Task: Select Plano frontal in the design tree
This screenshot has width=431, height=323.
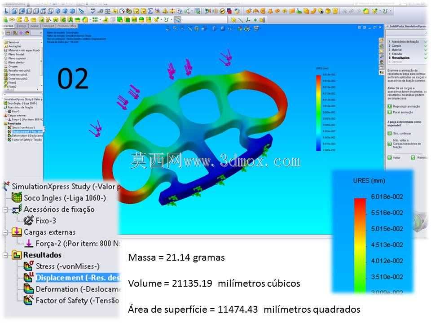Action: [x=14, y=54]
